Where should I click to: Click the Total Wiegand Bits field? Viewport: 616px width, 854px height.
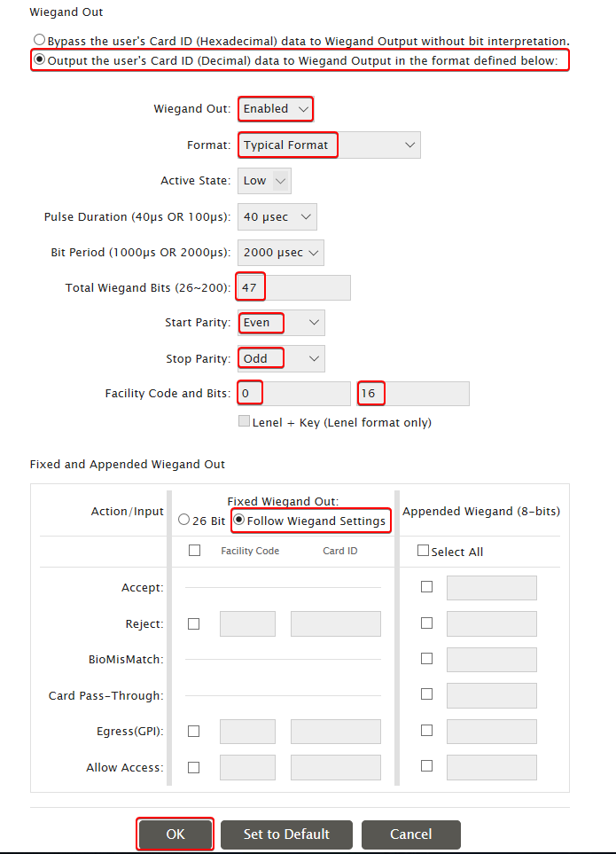click(294, 287)
